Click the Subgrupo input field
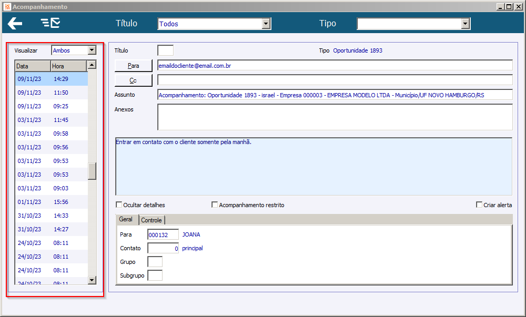 point(155,275)
